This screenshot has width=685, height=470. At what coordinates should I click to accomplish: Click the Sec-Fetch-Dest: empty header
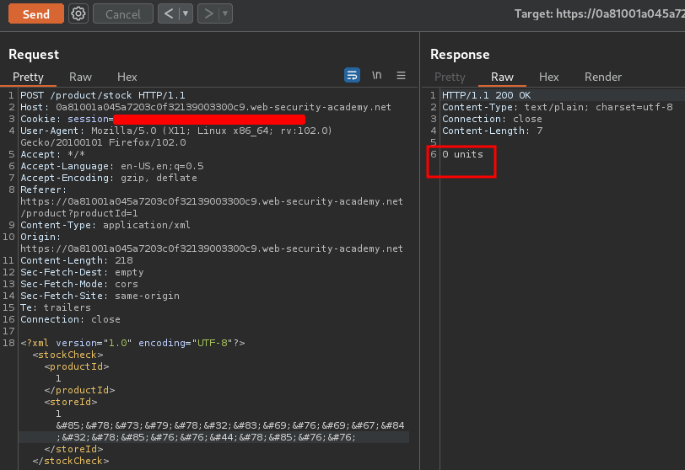(82, 272)
